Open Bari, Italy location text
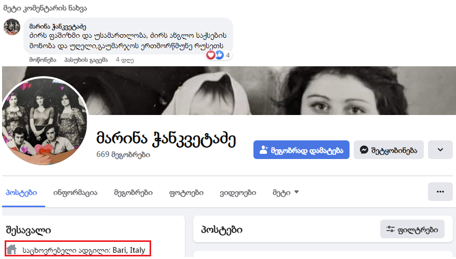The image size is (456, 259). tap(129, 250)
